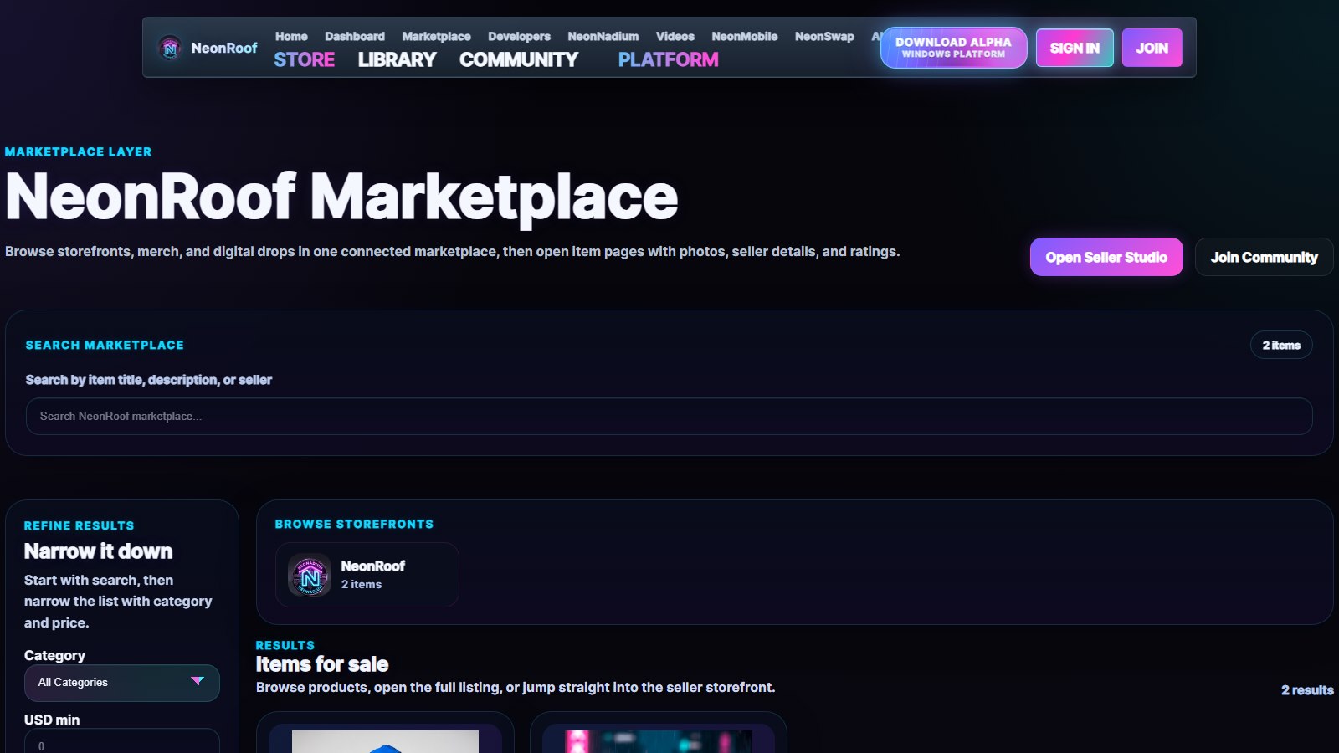This screenshot has width=1339, height=753.
Task: Click the 2 results count text
Action: 1307,690
